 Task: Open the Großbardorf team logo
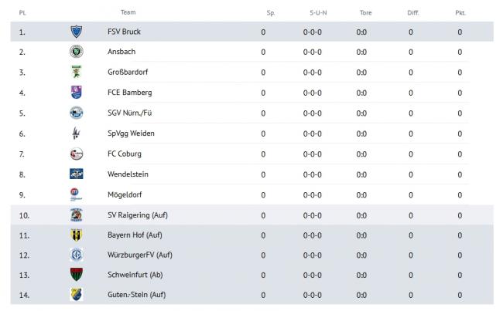(77, 72)
